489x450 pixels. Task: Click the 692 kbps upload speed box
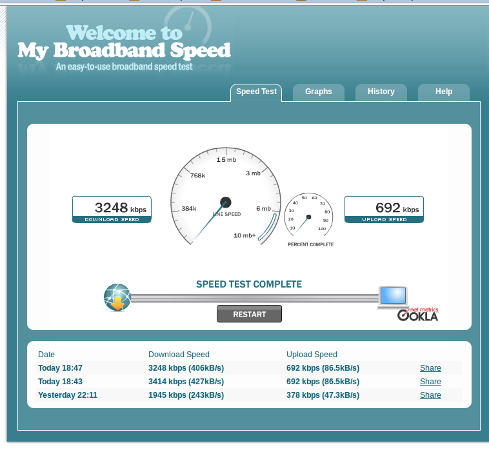tap(384, 210)
